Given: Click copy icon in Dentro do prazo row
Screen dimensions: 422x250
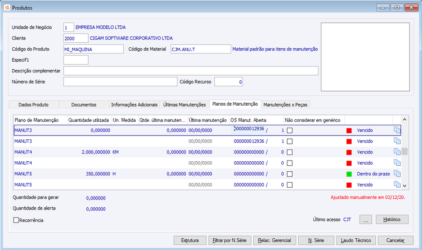Looking at the screenshot, I should click(397, 174).
